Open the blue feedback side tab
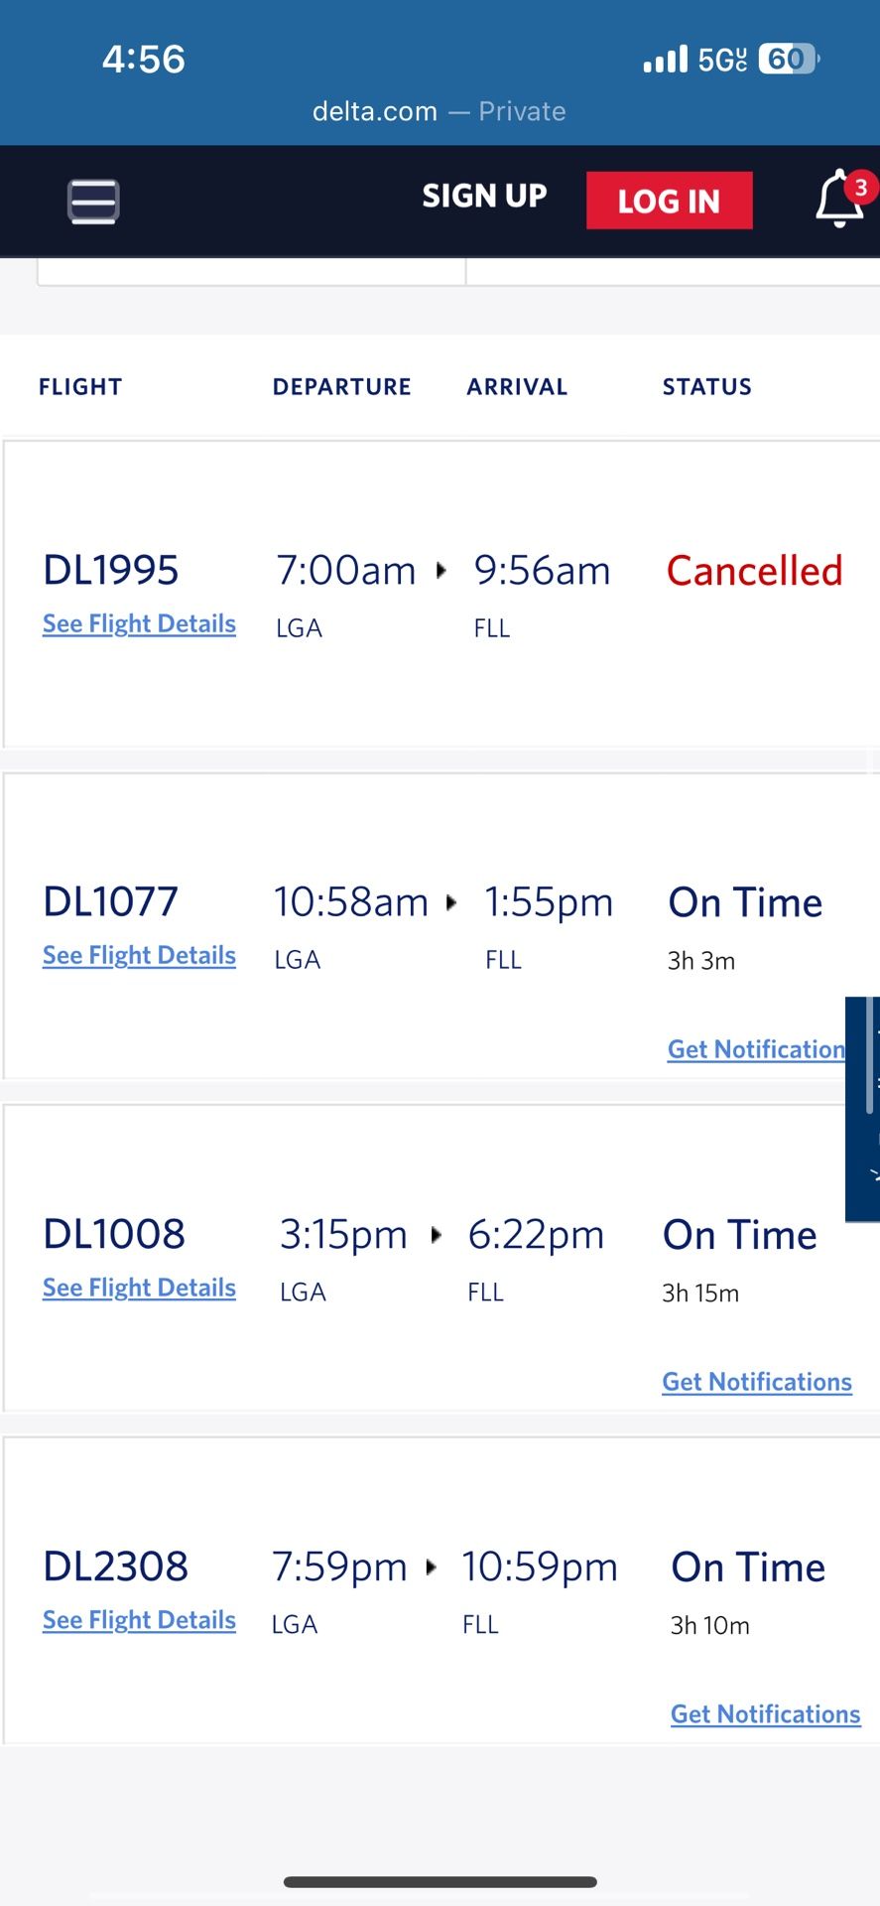The width and height of the screenshot is (880, 1906). click(862, 1109)
